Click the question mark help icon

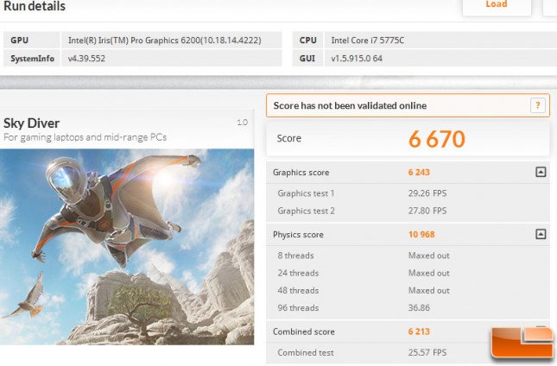537,105
